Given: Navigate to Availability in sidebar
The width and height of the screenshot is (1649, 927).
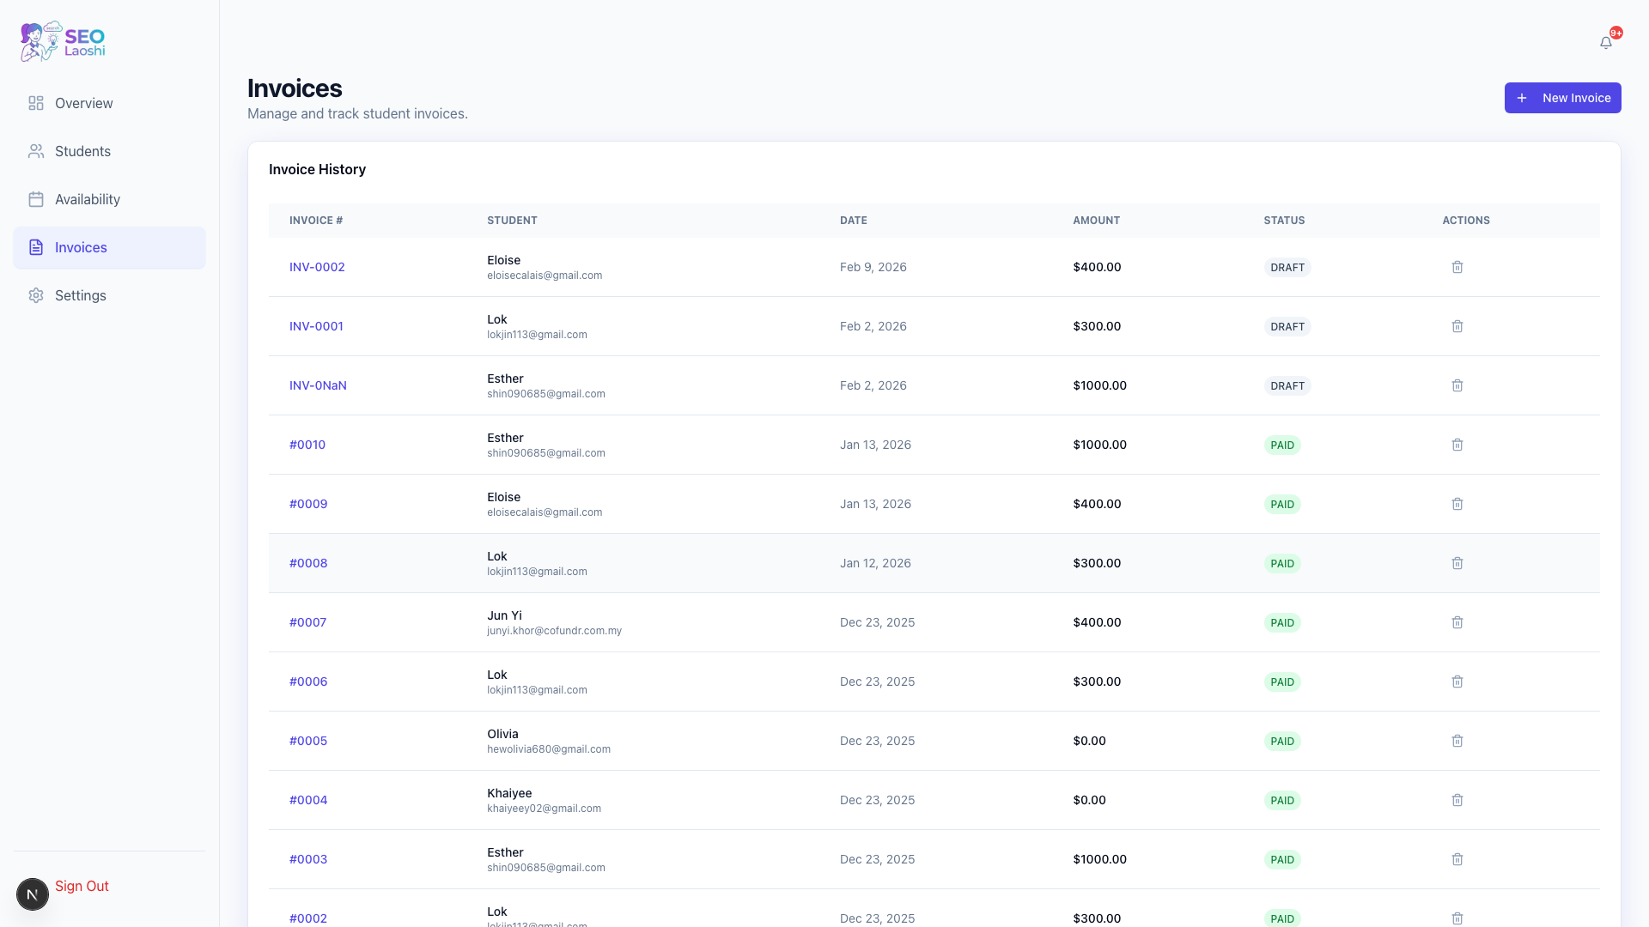Looking at the screenshot, I should click(x=87, y=199).
